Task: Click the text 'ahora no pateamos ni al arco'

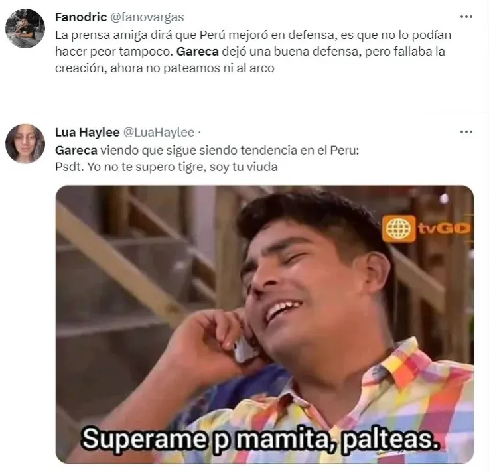Action: pyautogui.click(x=192, y=68)
